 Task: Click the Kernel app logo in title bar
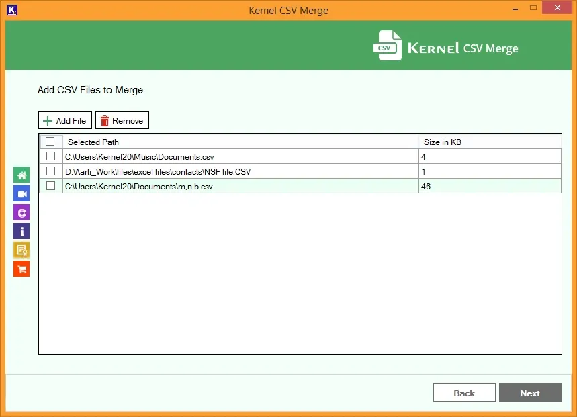click(x=12, y=10)
